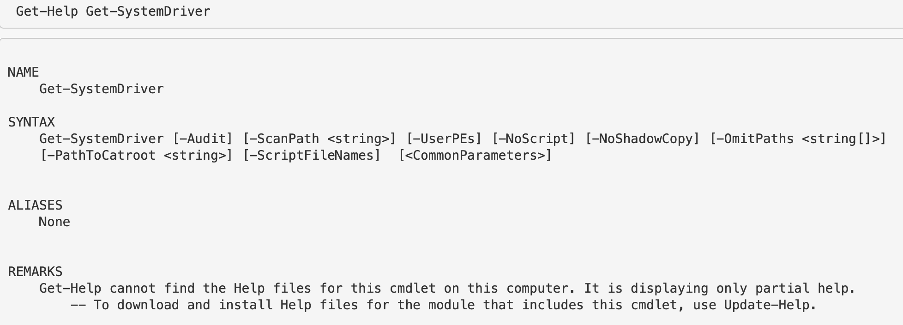This screenshot has width=903, height=325.
Task: Click the words "displaying only partial help"
Action: (742, 289)
